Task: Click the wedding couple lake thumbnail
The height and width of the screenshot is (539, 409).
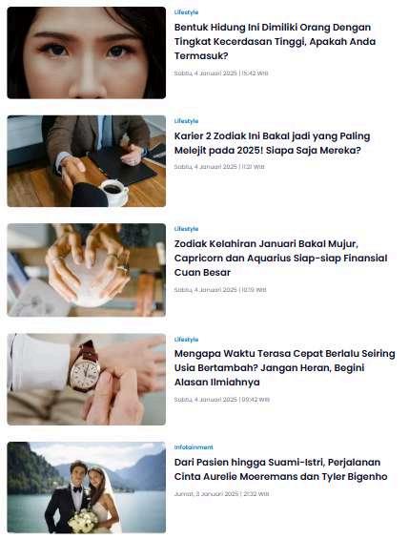Action: click(x=86, y=487)
